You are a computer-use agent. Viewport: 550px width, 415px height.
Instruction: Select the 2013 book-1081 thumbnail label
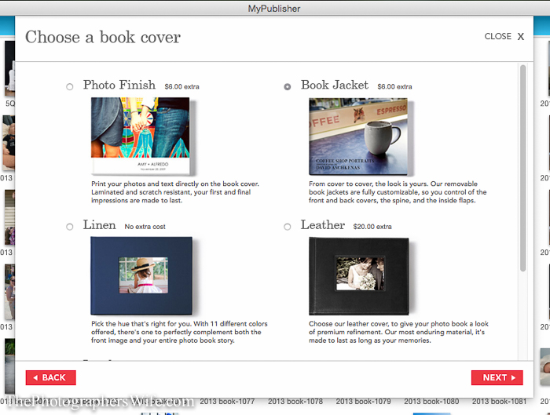[499, 402]
